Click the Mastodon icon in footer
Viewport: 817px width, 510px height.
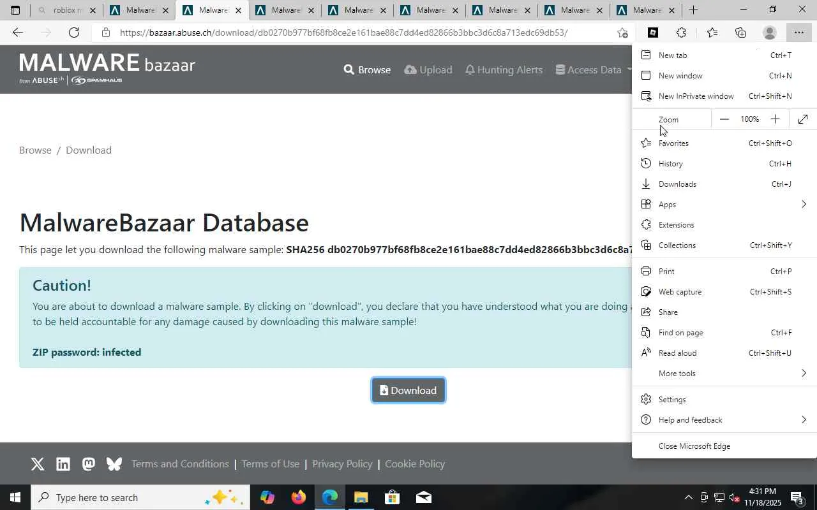click(89, 464)
